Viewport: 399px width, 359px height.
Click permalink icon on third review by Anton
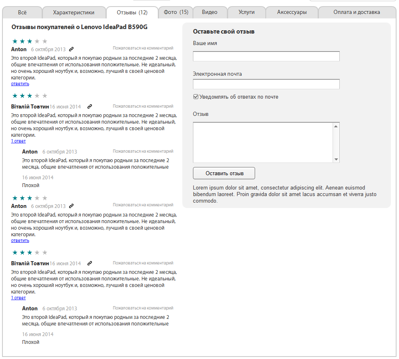[x=72, y=206]
